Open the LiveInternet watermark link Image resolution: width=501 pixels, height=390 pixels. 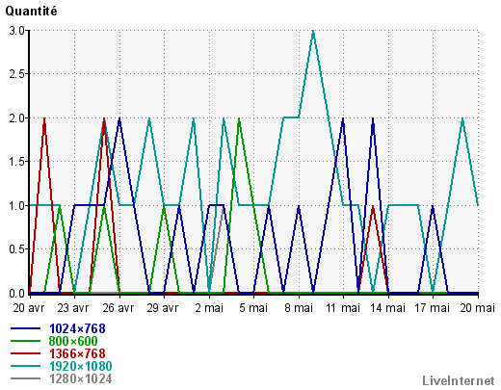(x=459, y=380)
